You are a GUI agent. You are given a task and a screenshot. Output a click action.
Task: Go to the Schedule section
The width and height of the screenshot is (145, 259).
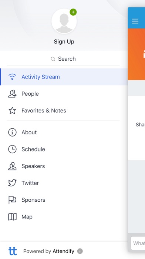click(x=64, y=149)
